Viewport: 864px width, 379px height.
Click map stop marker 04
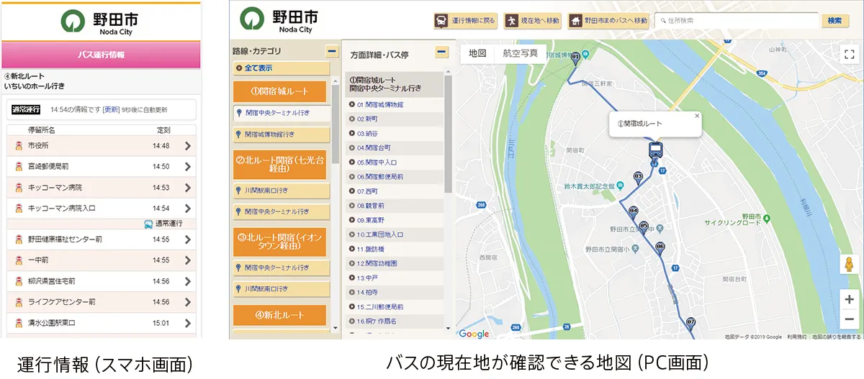point(634,212)
